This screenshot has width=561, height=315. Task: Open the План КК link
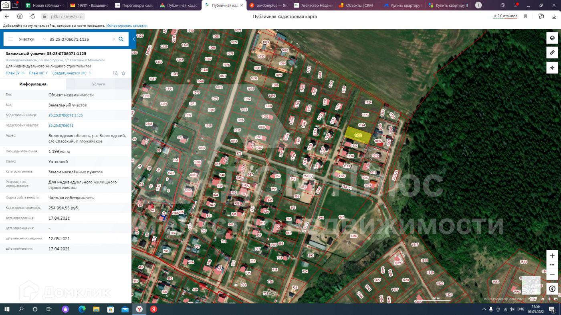coord(38,73)
